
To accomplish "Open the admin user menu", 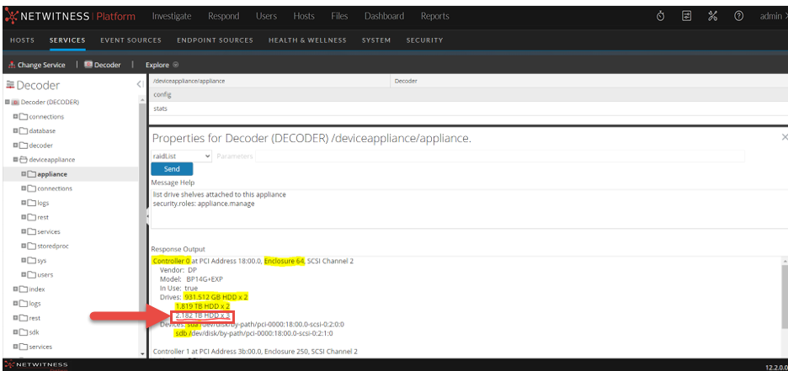I will point(774,16).
